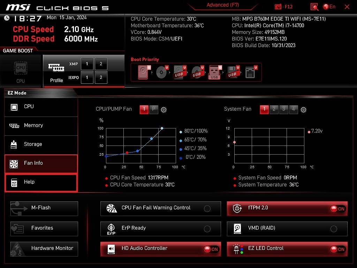Image resolution: width=357 pixels, height=268 pixels.
Task: Enable XMP profile 2
Action: [x=101, y=64]
